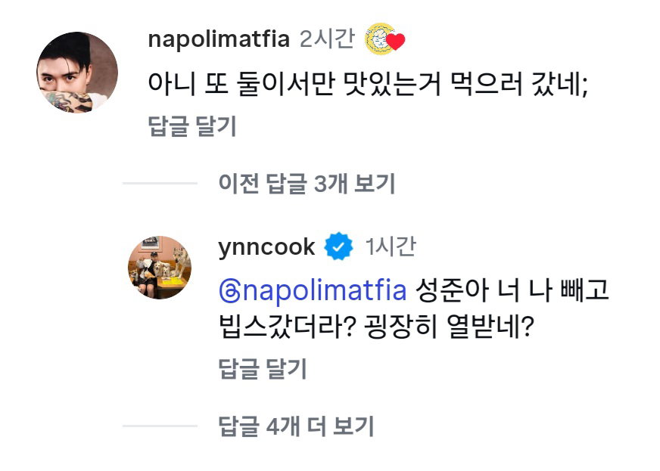Screen dimensions: 660x471
Task: Expand previous replies with 이전 답글 3개 보기
Action: tap(307, 184)
